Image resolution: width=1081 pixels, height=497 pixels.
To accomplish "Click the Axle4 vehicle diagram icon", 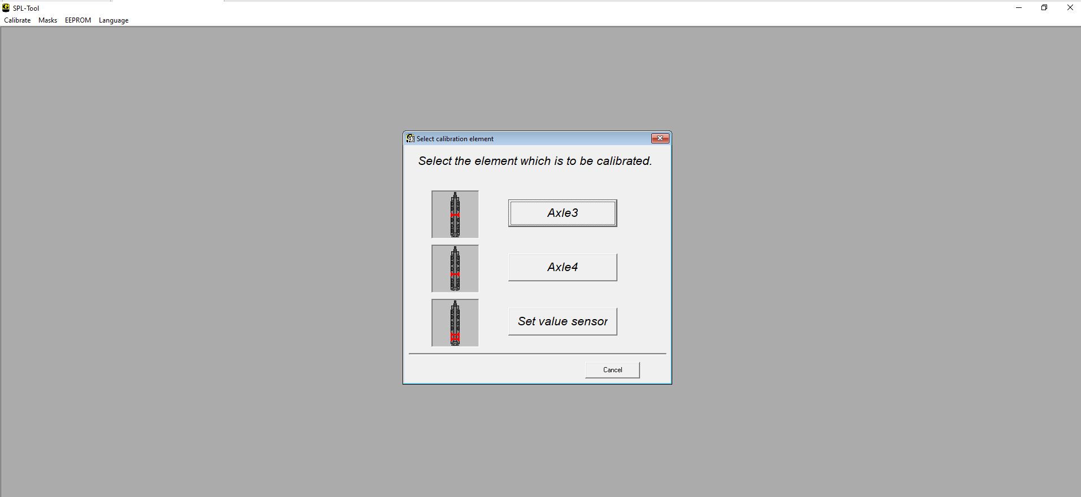I will (x=455, y=268).
